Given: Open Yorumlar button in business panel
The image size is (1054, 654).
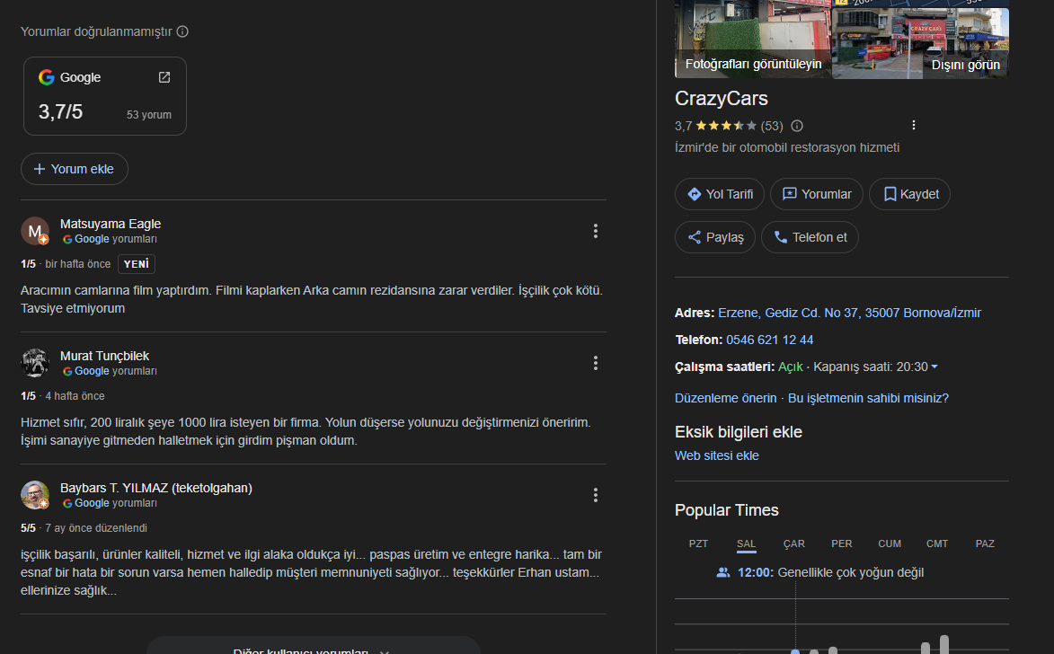Looking at the screenshot, I should click(817, 194).
